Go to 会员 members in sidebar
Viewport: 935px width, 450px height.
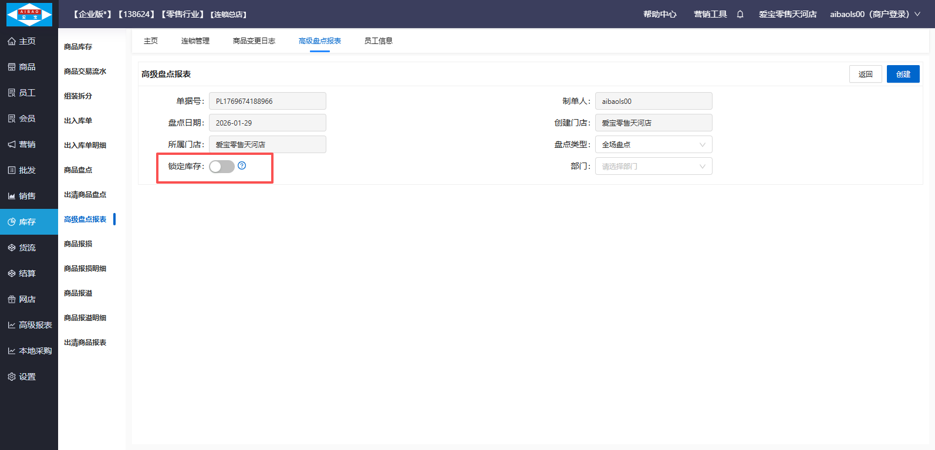(22, 119)
